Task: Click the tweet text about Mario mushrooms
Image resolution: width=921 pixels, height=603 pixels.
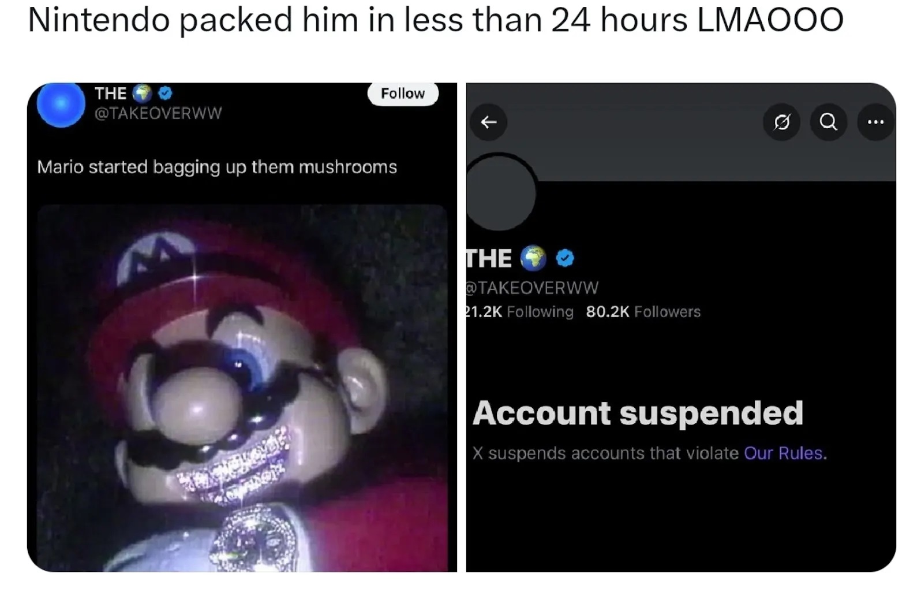Action: (x=217, y=167)
